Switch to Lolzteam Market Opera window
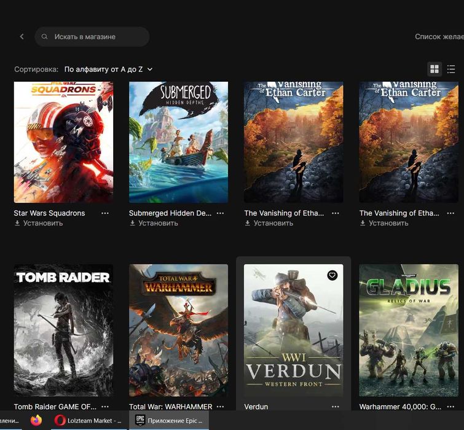Screen dimensions: 464x430 88,420
